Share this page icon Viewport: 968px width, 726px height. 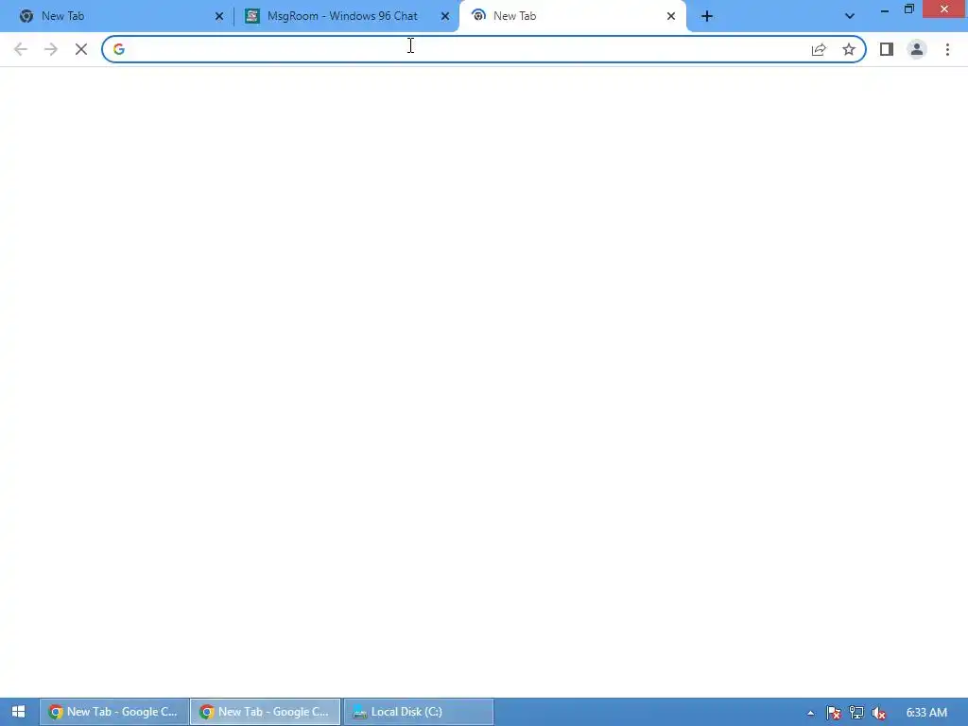coord(819,49)
